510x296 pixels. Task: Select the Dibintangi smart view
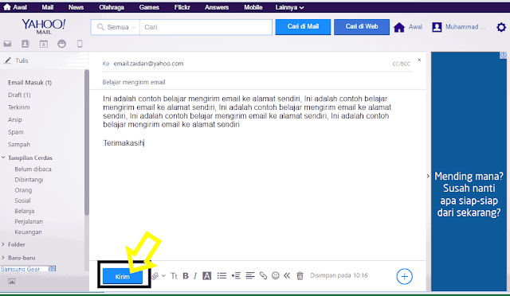(x=29, y=179)
